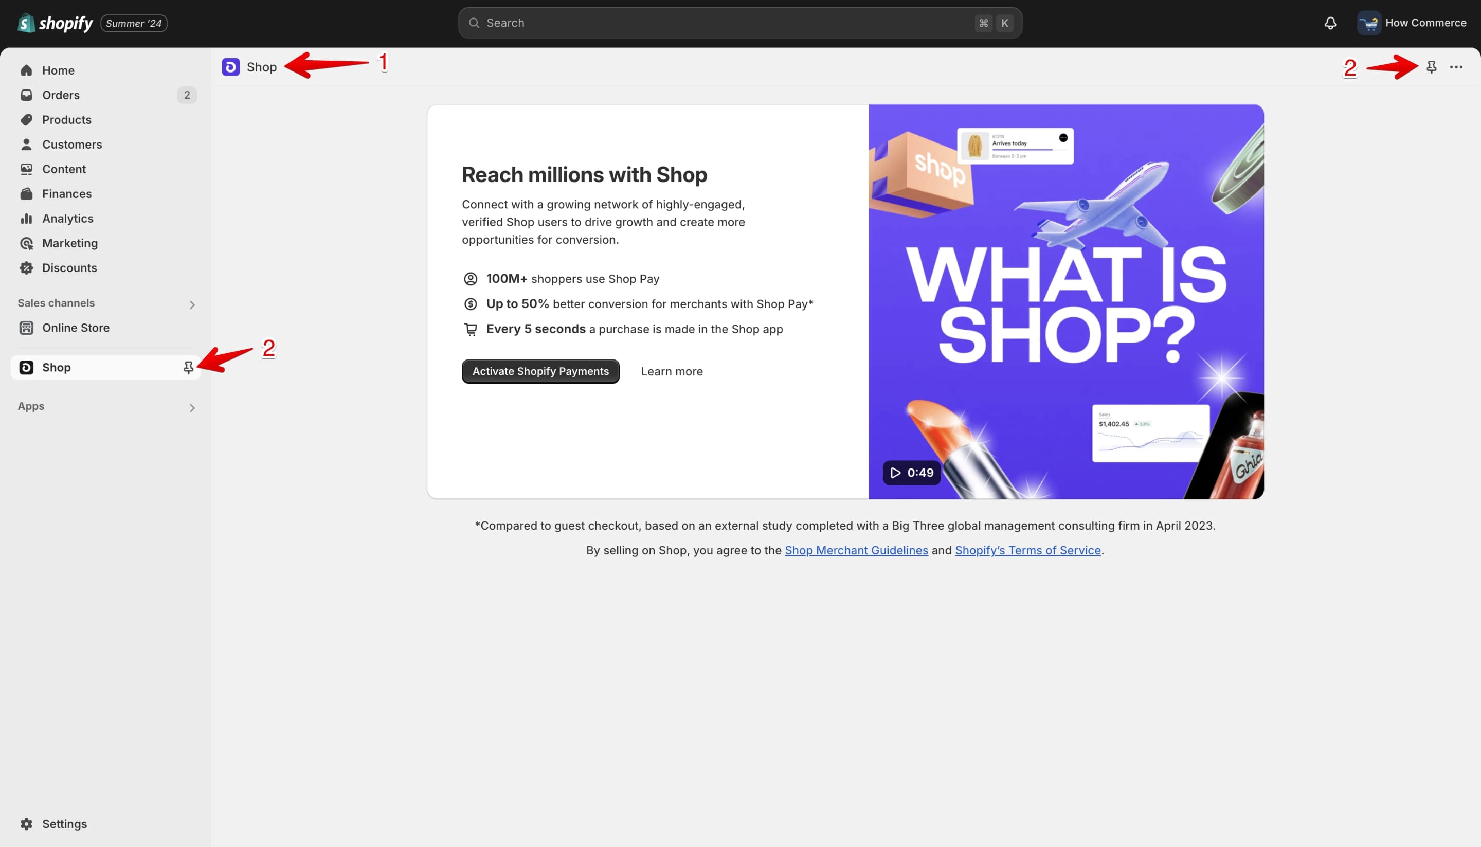Open Orders in the sidebar

tap(106, 95)
